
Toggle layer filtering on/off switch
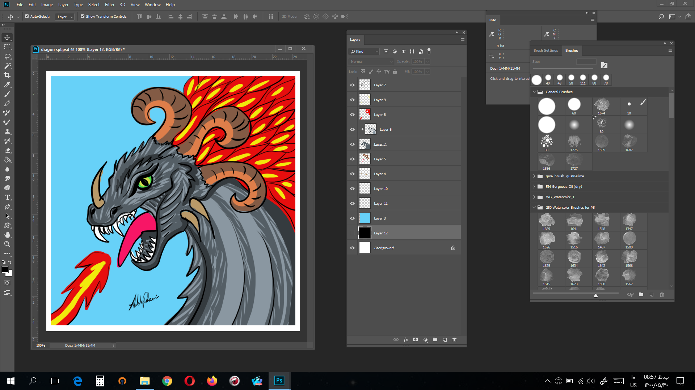(429, 51)
